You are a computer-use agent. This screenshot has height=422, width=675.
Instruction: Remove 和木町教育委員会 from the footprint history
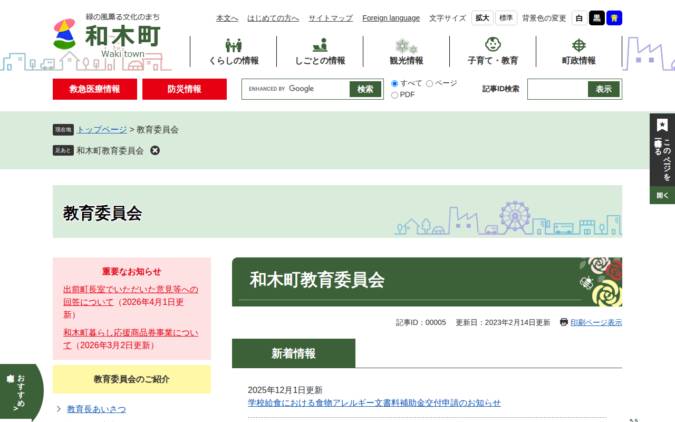click(x=155, y=150)
